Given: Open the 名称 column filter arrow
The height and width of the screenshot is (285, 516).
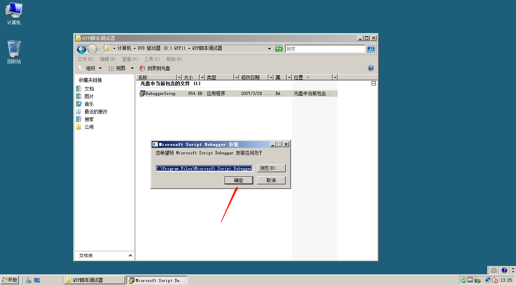Looking at the screenshot, I should 179,77.
